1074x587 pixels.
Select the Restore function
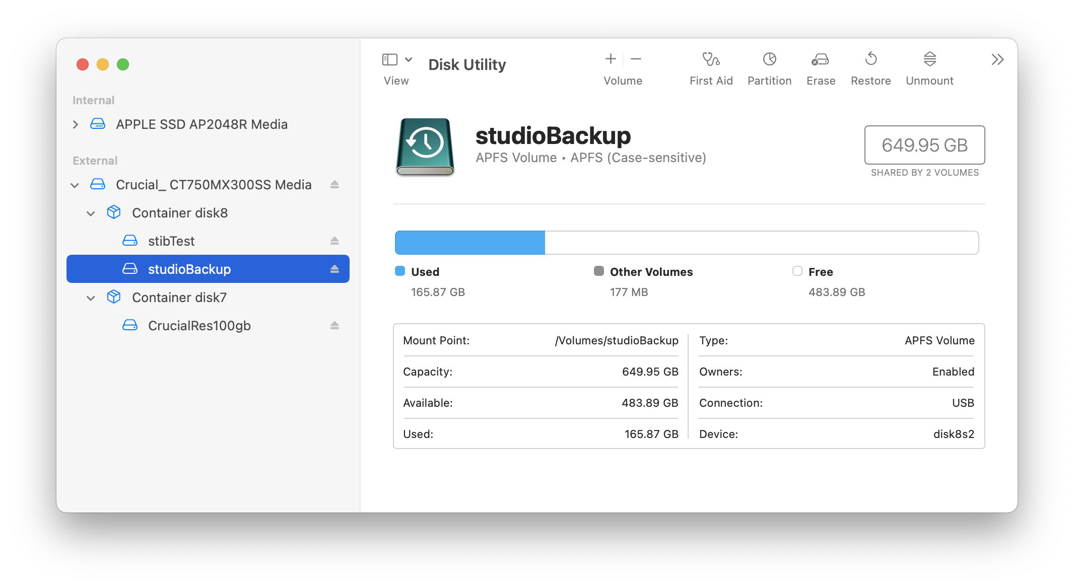point(870,65)
